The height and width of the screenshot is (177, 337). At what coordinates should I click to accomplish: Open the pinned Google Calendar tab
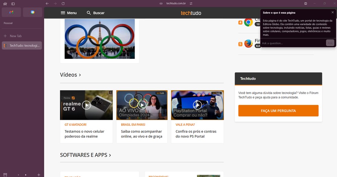(33, 12)
